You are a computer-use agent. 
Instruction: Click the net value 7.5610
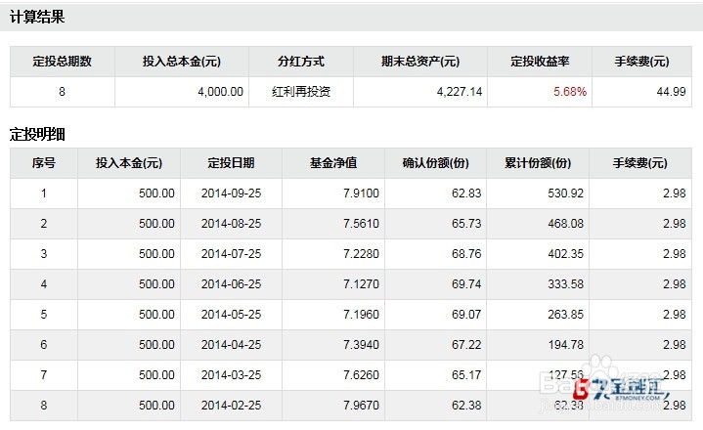pyautogui.click(x=362, y=224)
